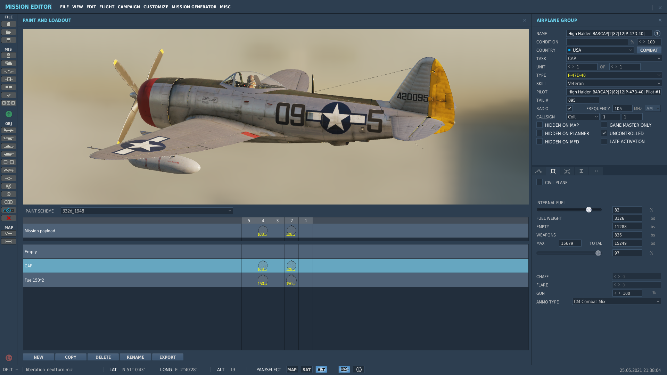Open the clock settings icon in status bar
The height and width of the screenshot is (375, 667).
[x=359, y=369]
